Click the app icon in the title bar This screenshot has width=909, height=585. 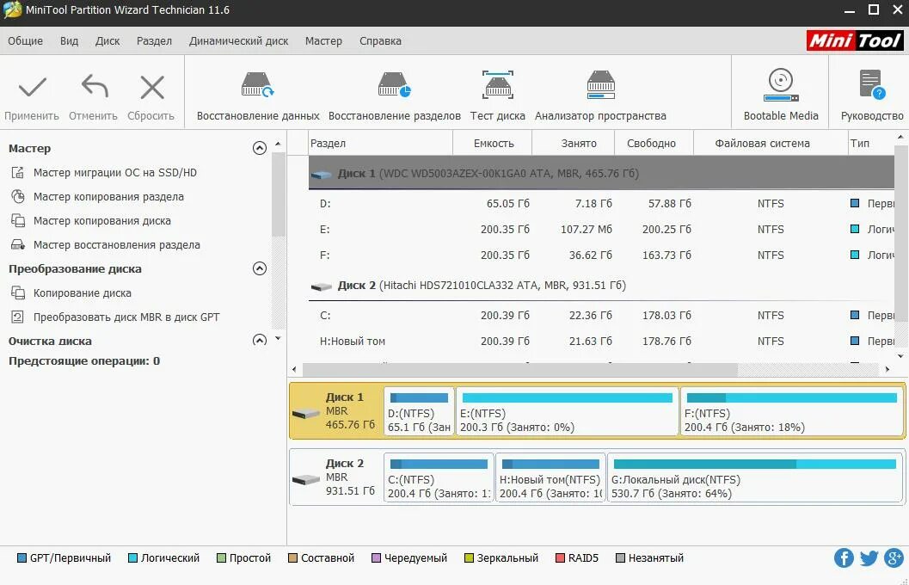(12, 9)
